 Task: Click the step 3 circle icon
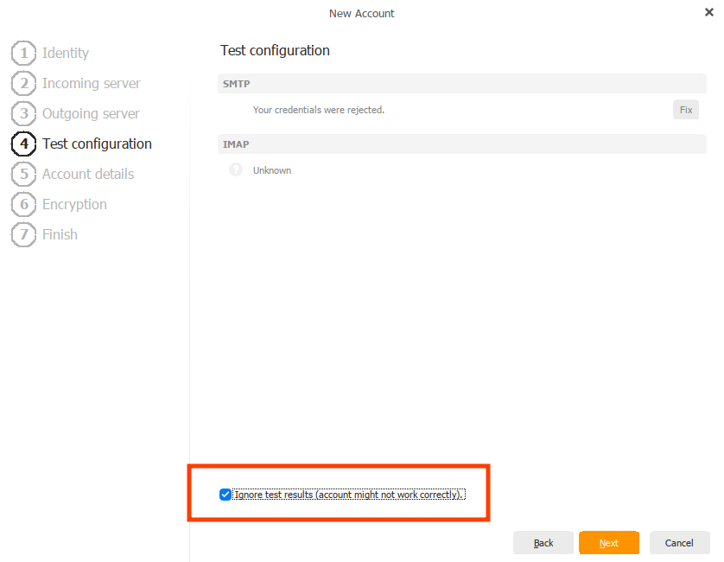23,113
